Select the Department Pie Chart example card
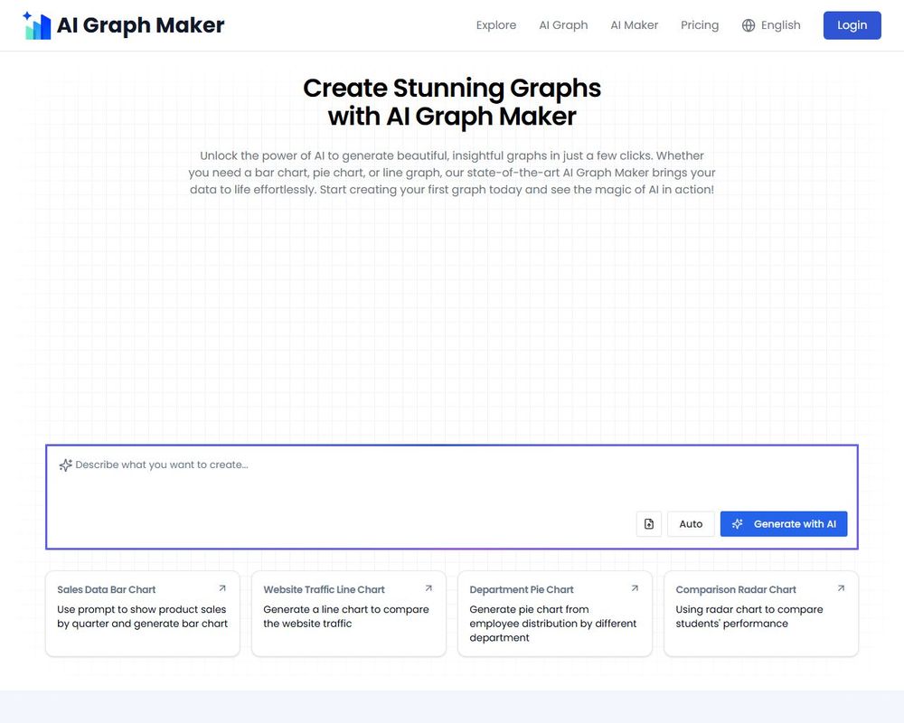The image size is (904, 723). pos(555,613)
